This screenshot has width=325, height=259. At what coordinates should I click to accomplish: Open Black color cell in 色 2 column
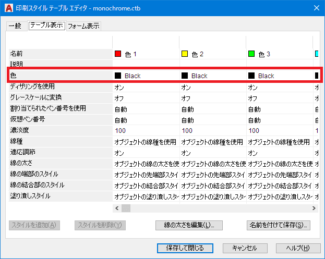click(199, 76)
